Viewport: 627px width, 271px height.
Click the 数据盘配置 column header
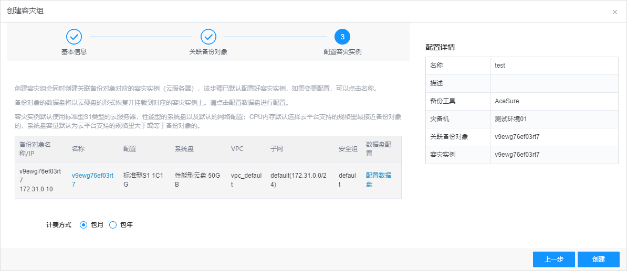click(379, 149)
